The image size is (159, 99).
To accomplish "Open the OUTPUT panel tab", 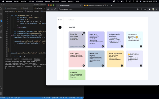I will point(17,59).
